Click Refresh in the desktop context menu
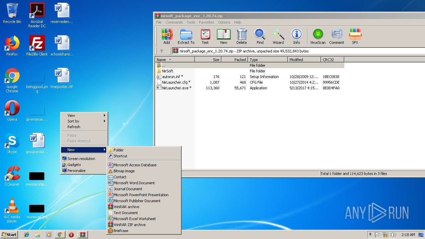This screenshot has width=425, height=239. [84, 127]
